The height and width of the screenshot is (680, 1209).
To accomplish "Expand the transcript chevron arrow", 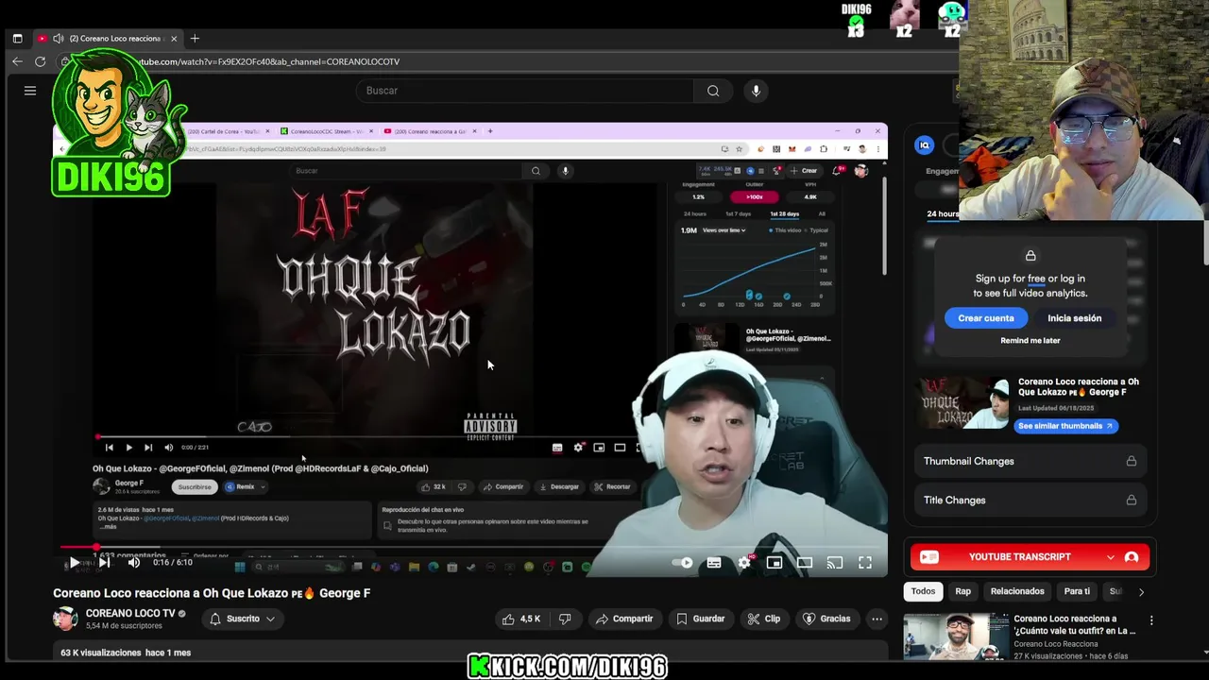I will coord(1111,557).
